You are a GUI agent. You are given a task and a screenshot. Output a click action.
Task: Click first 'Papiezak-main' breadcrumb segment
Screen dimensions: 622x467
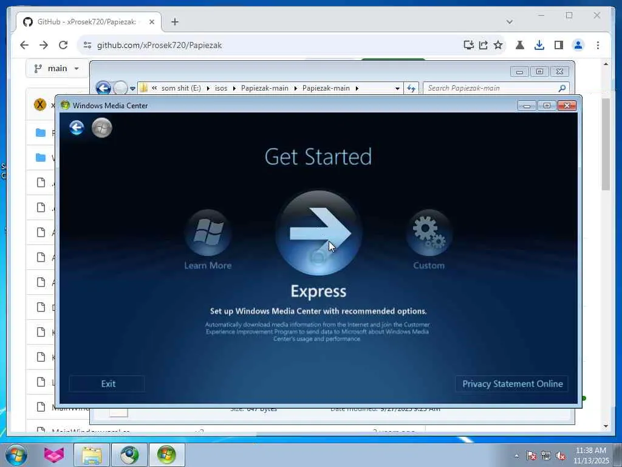[x=265, y=88]
